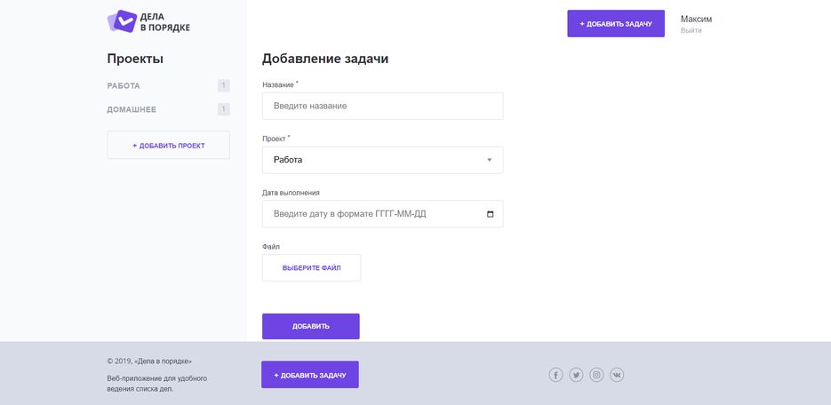Expand the Проект dropdown arrow
This screenshot has height=405, width=831.
pos(489,160)
